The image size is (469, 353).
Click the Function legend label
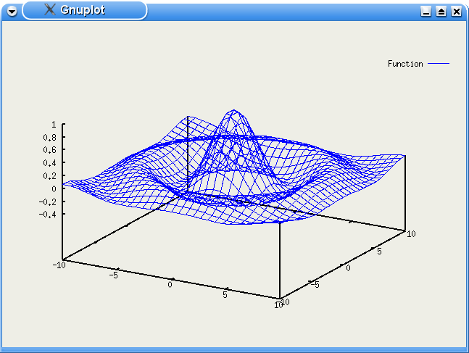(405, 64)
